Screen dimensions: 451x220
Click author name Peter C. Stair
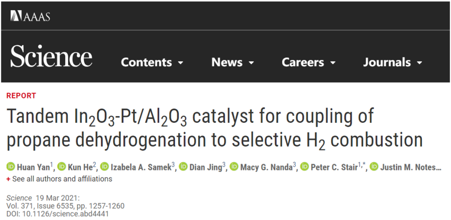click(x=334, y=167)
